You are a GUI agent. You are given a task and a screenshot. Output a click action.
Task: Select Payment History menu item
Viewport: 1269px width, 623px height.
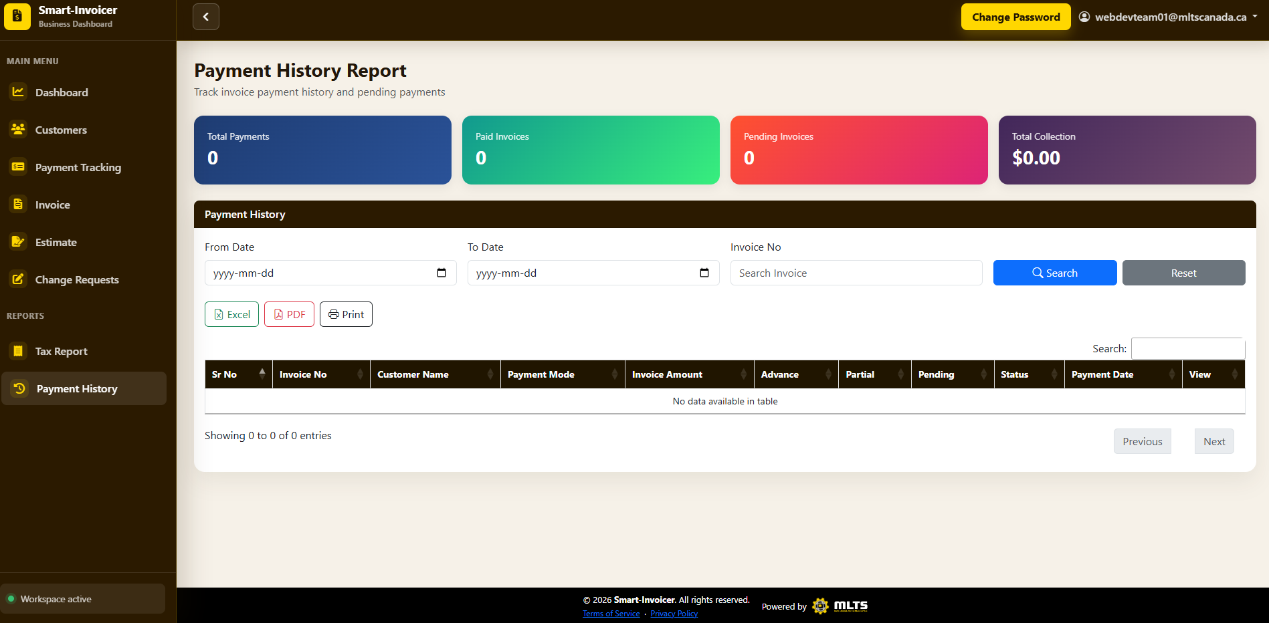84,388
